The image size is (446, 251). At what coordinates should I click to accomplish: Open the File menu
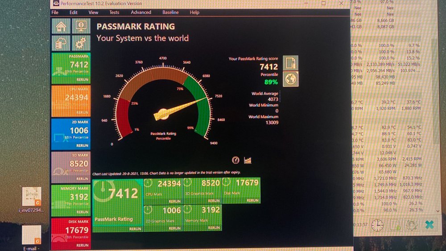click(x=55, y=12)
